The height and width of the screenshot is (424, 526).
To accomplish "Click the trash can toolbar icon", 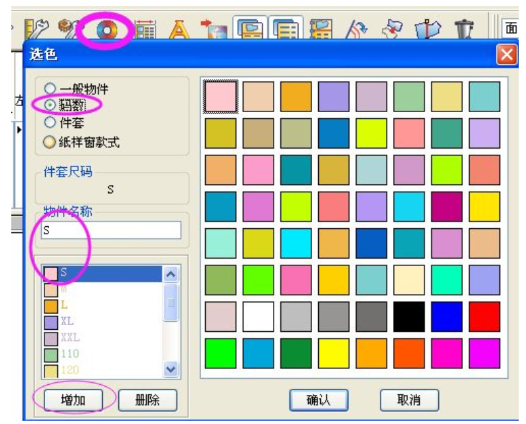I will click(464, 29).
